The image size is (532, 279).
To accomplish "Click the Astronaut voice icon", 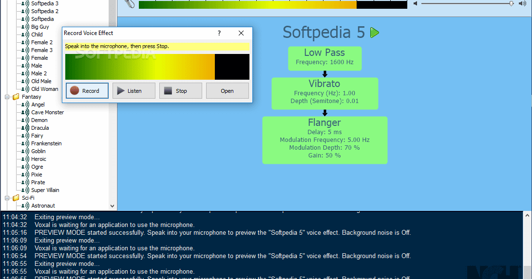I will click(25, 206).
